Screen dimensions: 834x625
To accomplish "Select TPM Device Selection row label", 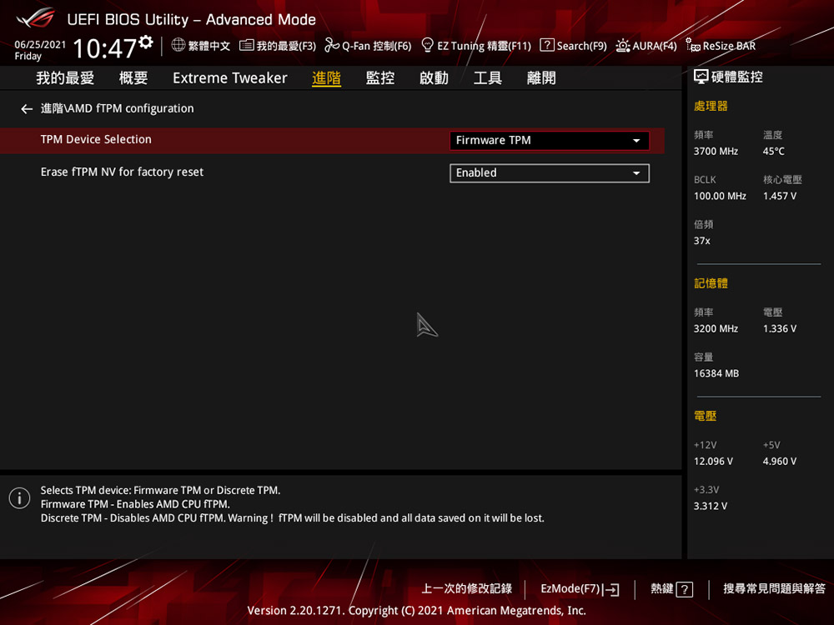I will 96,139.
